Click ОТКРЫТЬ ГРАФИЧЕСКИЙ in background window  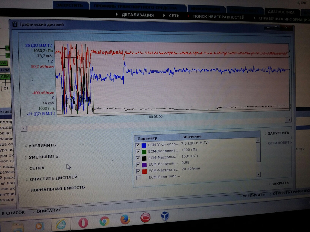pos(291,193)
